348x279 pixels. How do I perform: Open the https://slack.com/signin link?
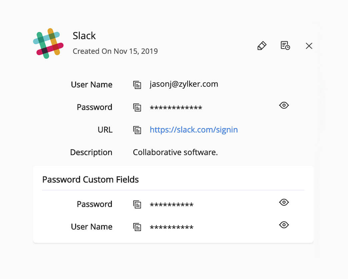coord(194,130)
